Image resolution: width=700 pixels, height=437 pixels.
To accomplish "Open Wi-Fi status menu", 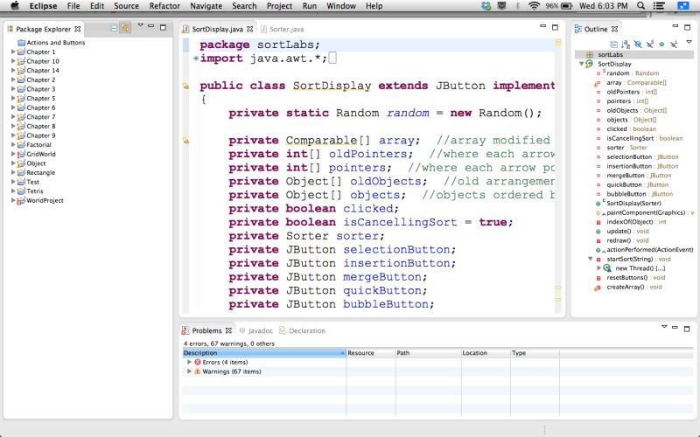I will click(534, 6).
